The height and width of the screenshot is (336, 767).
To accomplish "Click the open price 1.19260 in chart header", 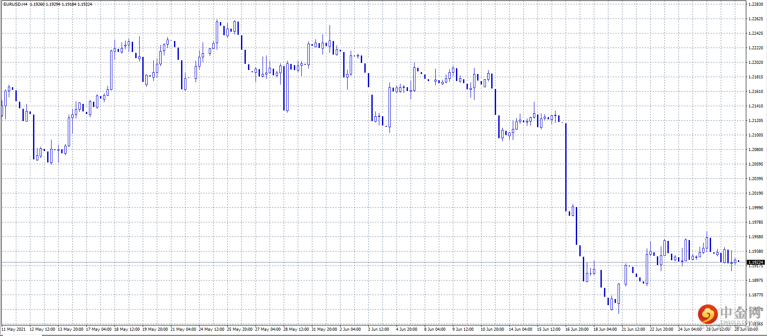I will click(x=37, y=4).
